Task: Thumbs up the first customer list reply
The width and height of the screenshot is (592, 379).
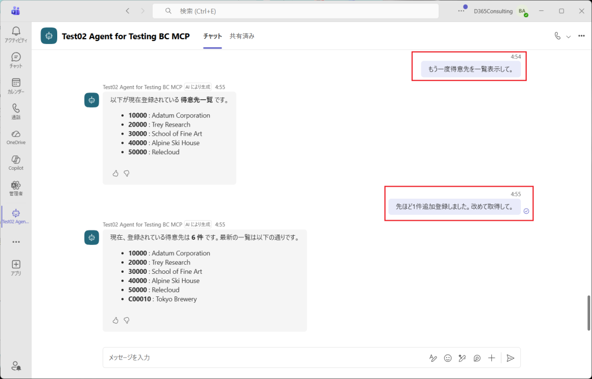Action: (x=115, y=173)
